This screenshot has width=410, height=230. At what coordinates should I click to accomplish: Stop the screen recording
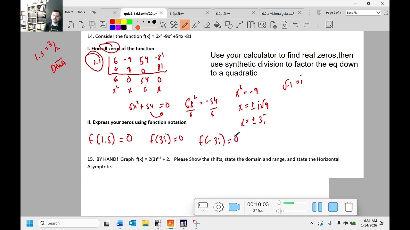[x=333, y=207]
